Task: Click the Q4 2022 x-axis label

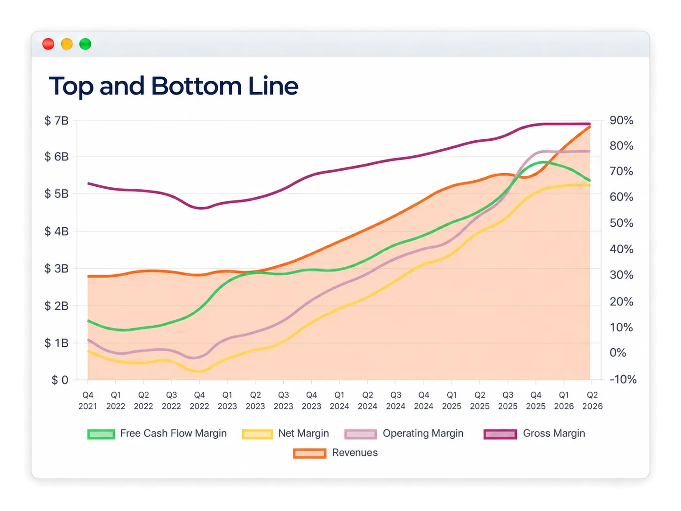Action: click(199, 400)
